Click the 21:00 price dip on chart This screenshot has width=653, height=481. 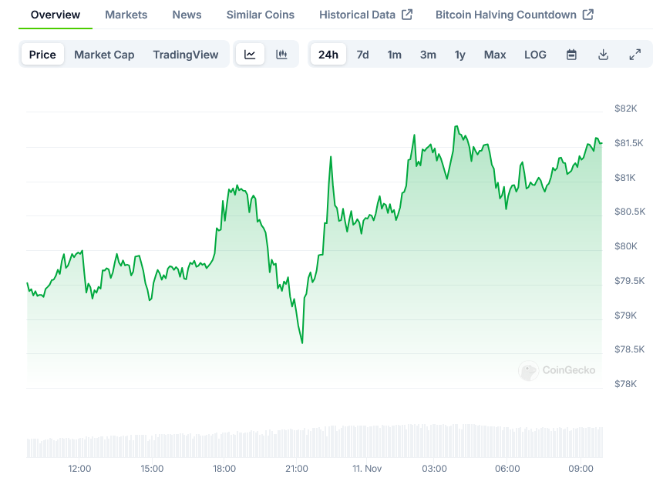(x=301, y=342)
